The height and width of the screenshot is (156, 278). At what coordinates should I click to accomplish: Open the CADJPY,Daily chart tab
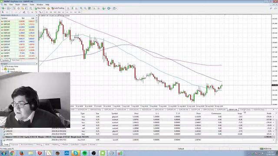[245, 110]
